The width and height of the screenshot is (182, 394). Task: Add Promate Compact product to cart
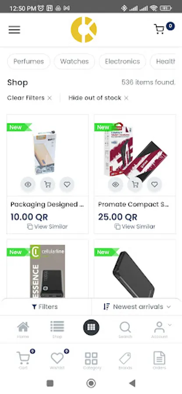(135, 184)
